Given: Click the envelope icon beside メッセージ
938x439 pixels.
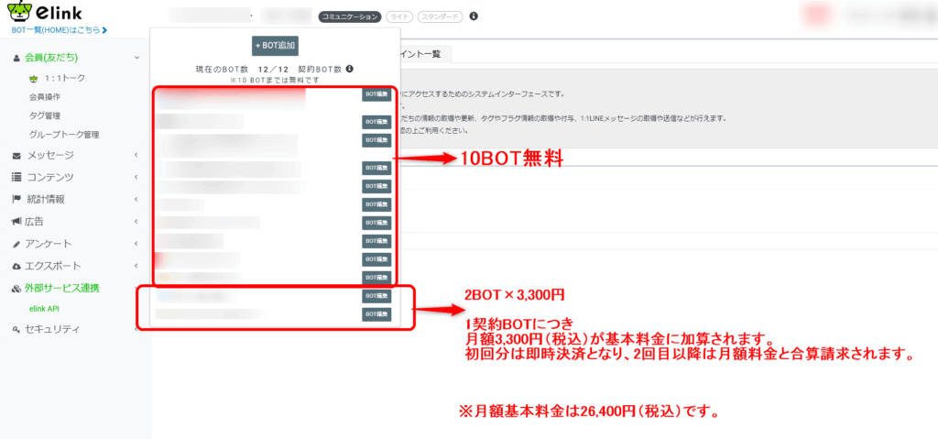Looking at the screenshot, I should pos(16,155).
